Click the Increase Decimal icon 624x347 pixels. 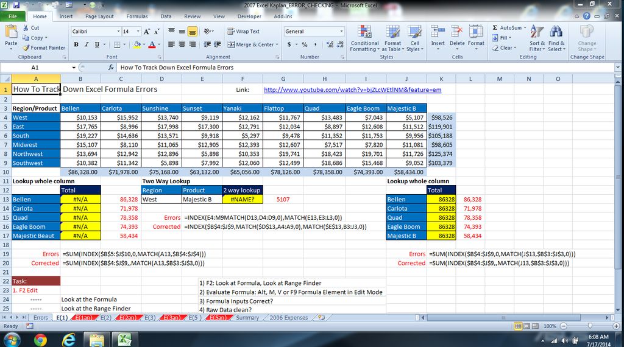click(x=330, y=44)
